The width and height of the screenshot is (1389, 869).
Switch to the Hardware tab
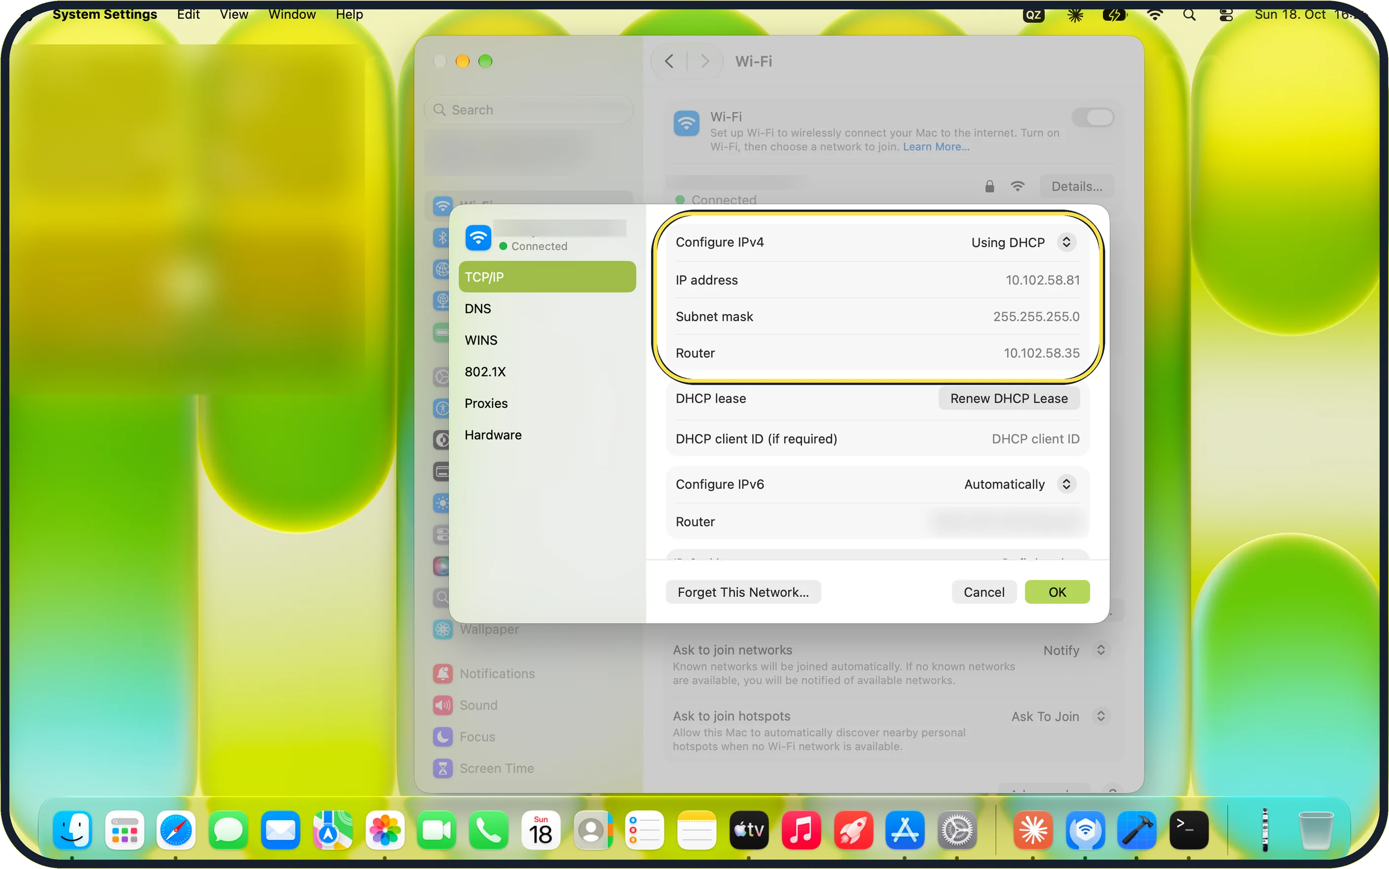tap(547, 435)
